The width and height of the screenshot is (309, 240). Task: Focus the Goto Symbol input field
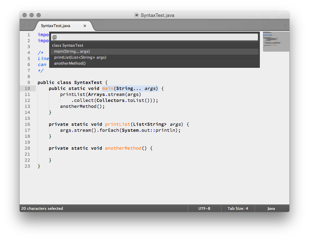tap(154, 37)
